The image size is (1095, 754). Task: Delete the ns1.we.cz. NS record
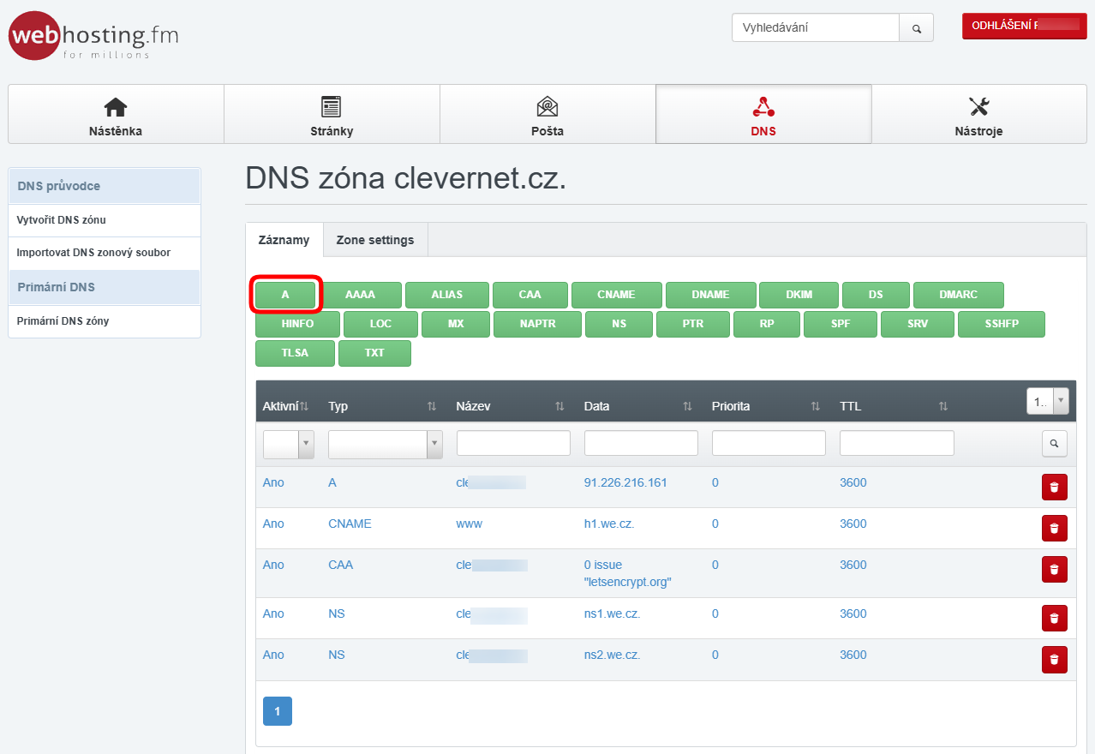pyautogui.click(x=1054, y=618)
